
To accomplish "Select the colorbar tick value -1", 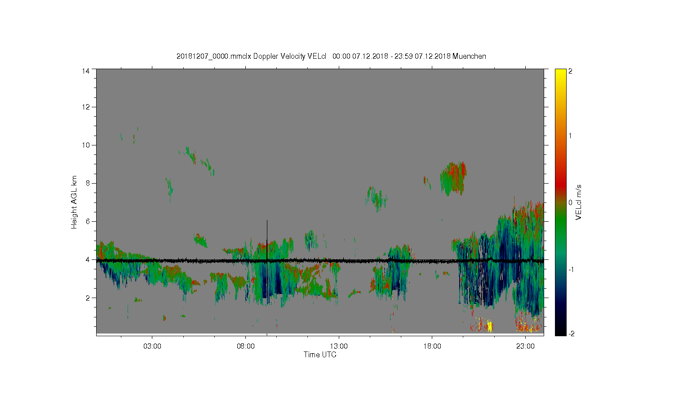I will (x=571, y=269).
